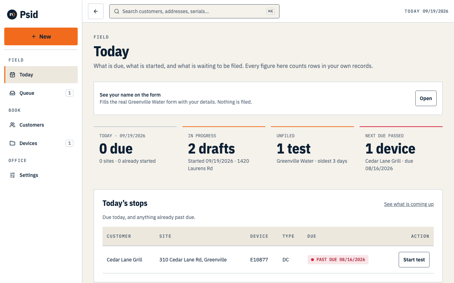Click the DEVICE column header
Screen dimensions: 454x283
[x=259, y=236]
